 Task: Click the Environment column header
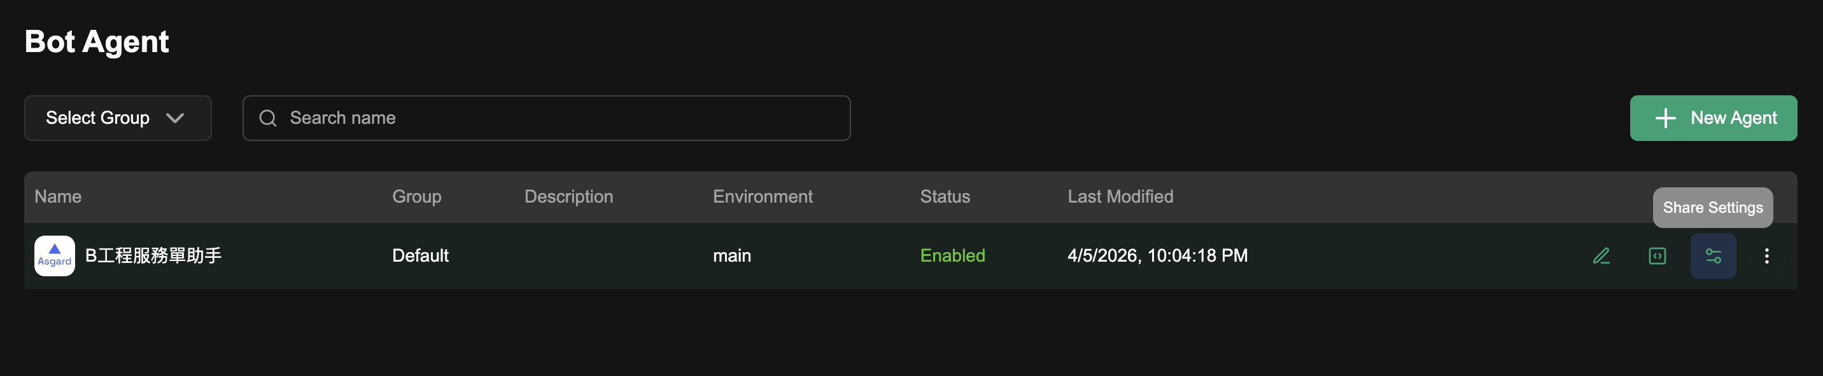(762, 196)
